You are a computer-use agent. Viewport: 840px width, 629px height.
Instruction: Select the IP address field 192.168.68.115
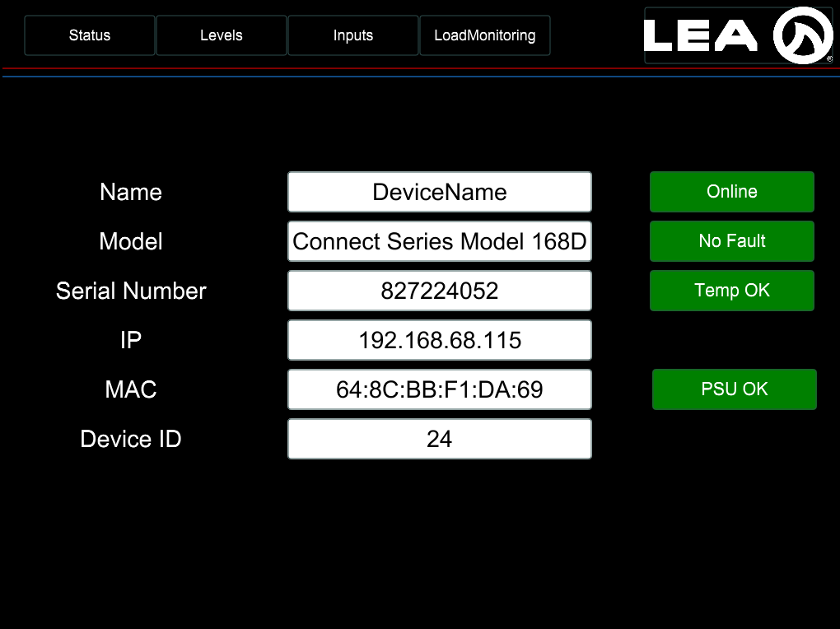(x=440, y=340)
